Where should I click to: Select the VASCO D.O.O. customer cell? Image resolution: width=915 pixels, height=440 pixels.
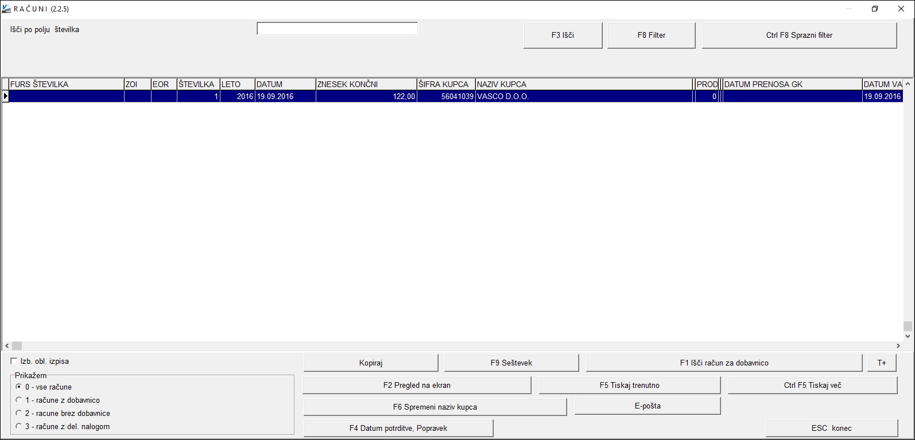click(584, 96)
